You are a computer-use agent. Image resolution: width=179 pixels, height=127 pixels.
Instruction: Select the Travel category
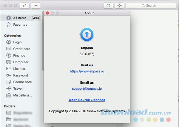[x=18, y=88]
